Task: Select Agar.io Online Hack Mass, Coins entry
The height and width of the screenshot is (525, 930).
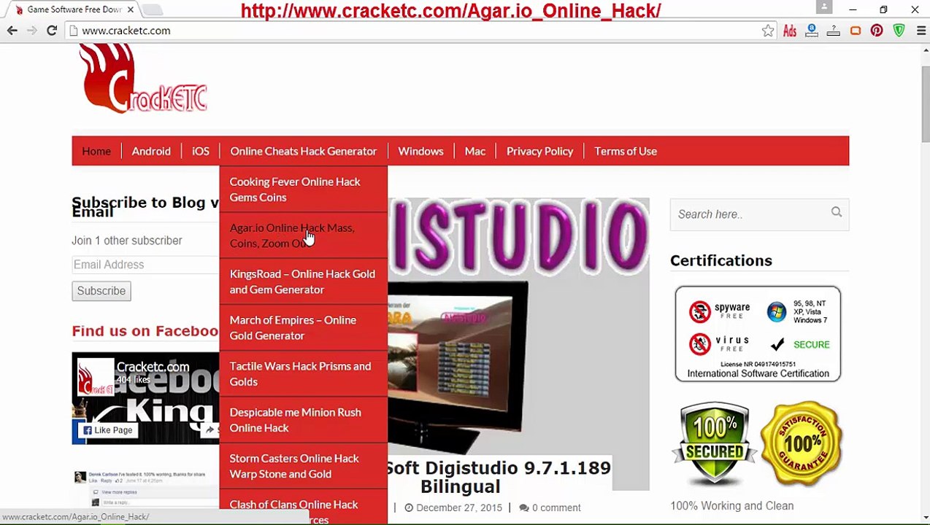Action: click(x=303, y=236)
